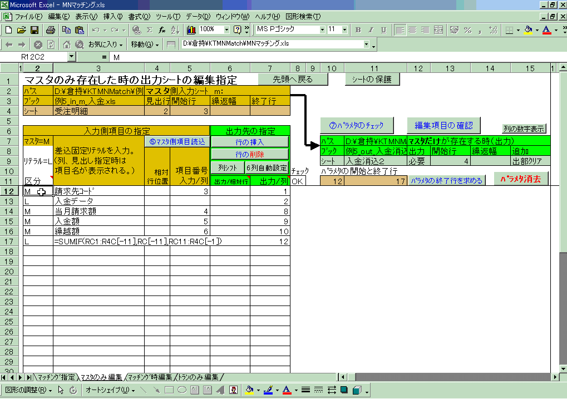Screen dimensions: 567x399
Task: Toggle Underline formatting
Action: click(382, 29)
